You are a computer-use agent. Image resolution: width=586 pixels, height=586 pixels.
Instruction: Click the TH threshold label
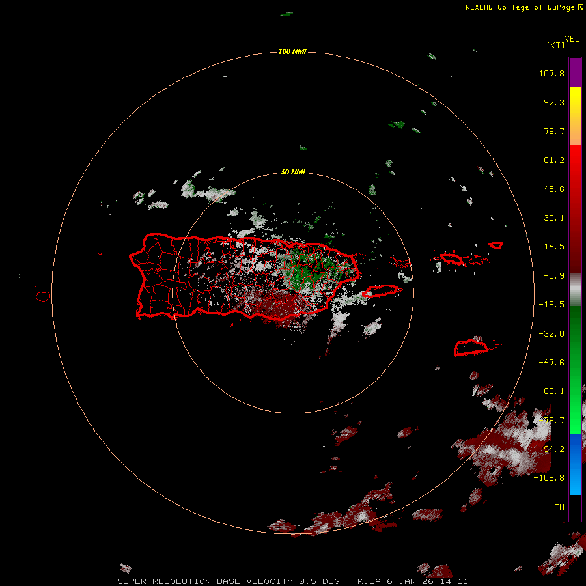[x=559, y=507]
